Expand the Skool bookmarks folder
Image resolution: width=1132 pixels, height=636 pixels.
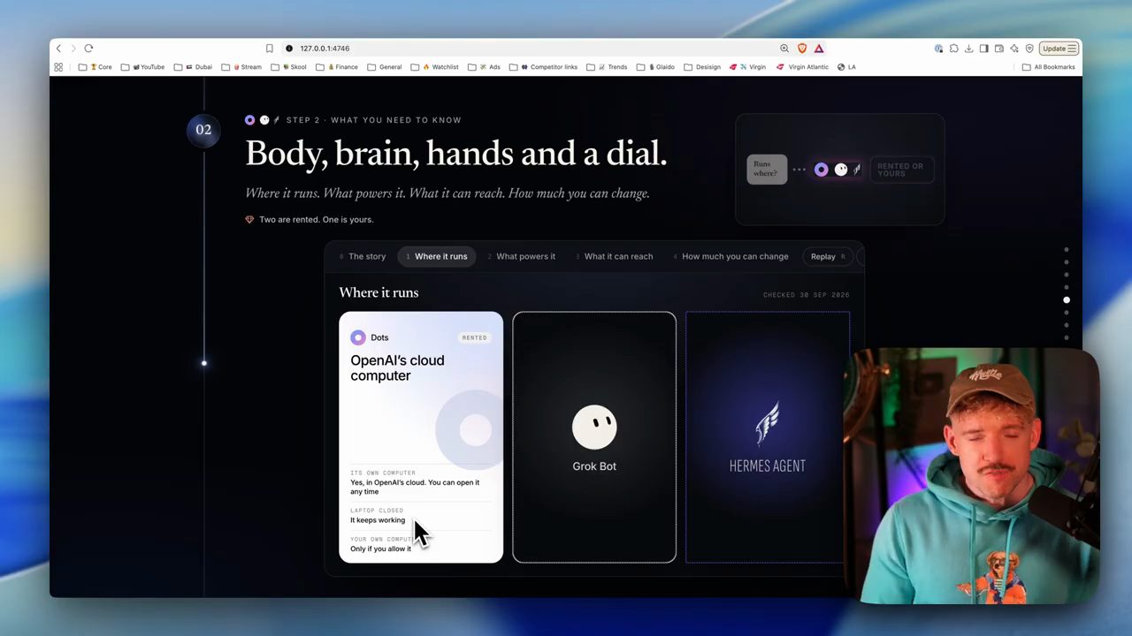coord(288,67)
